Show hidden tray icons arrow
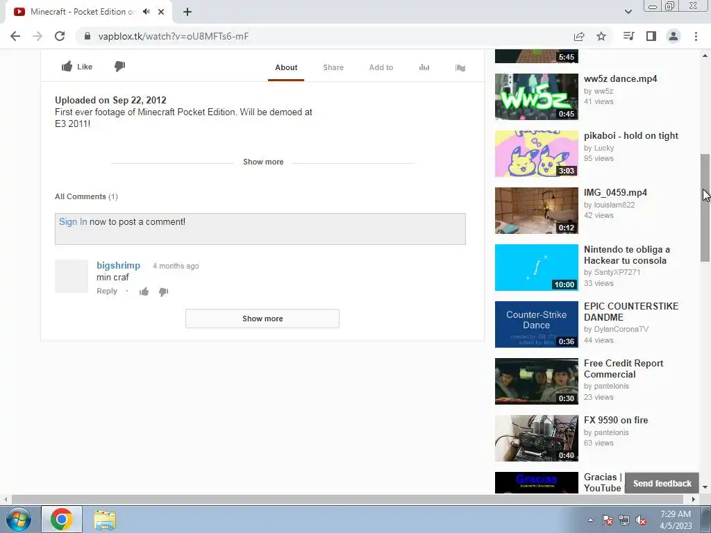 [590, 521]
